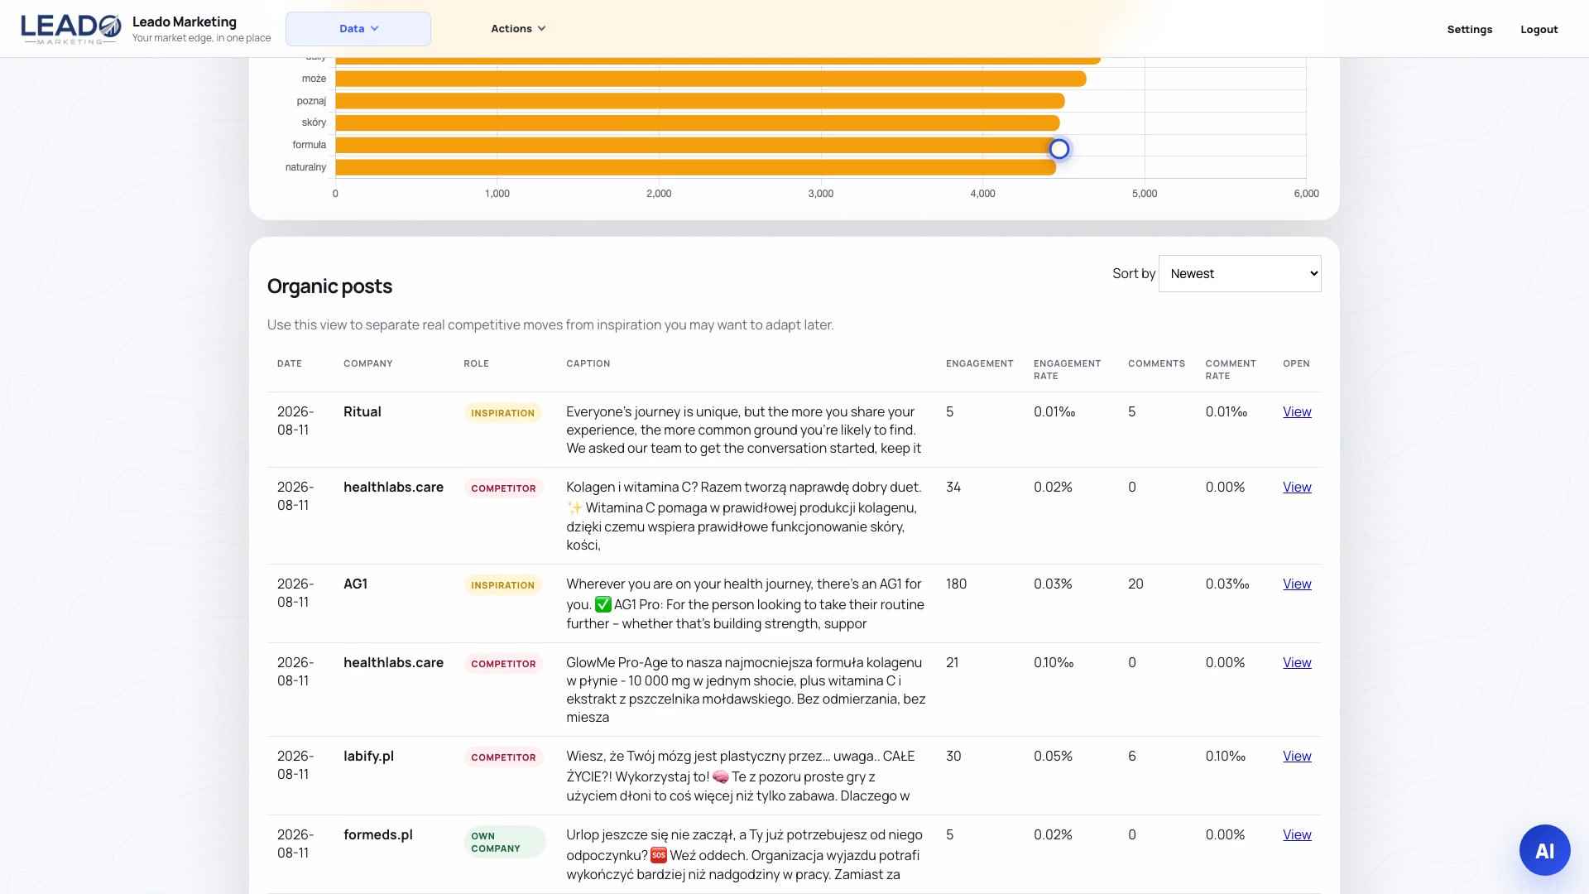Image resolution: width=1589 pixels, height=894 pixels.
Task: Click company name formeds.pl
Action: tap(378, 835)
